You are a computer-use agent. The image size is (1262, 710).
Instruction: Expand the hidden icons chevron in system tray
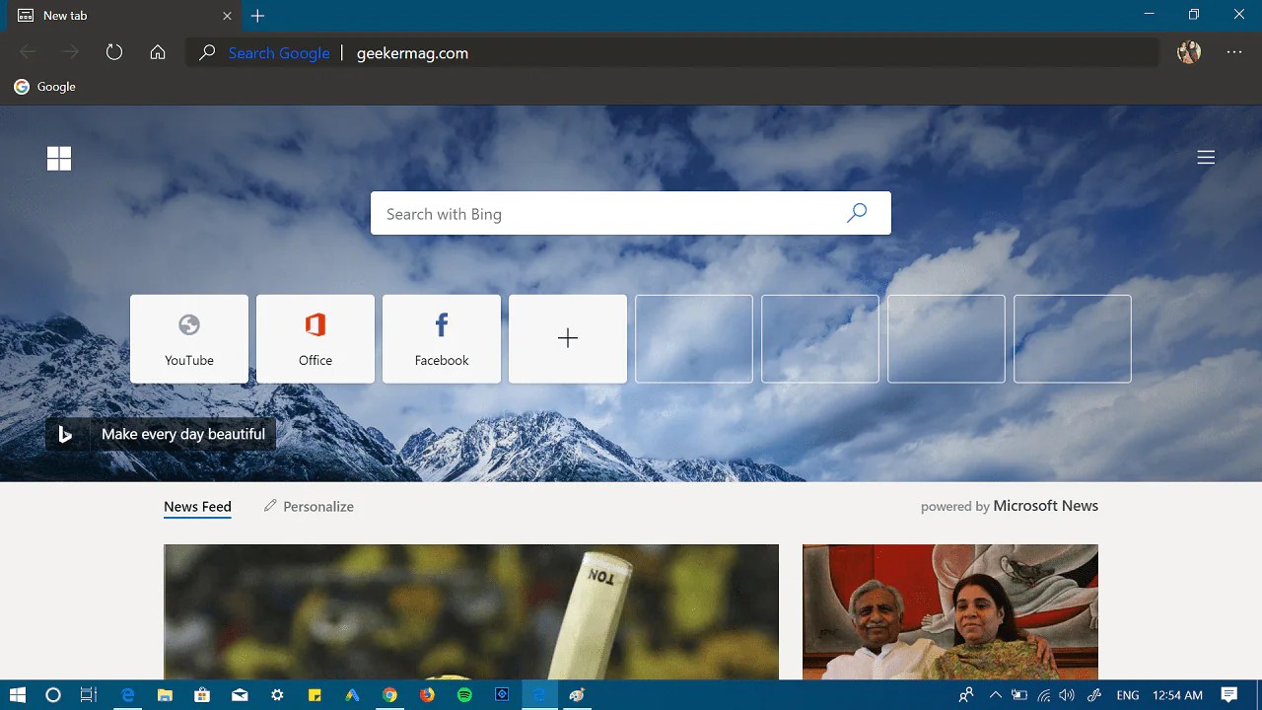(996, 694)
